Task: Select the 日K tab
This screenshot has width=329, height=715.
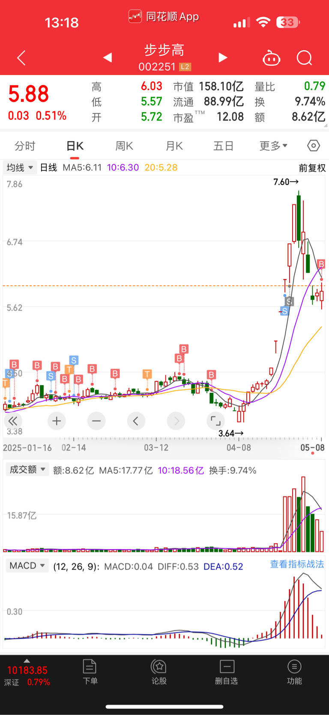Action: [75, 146]
